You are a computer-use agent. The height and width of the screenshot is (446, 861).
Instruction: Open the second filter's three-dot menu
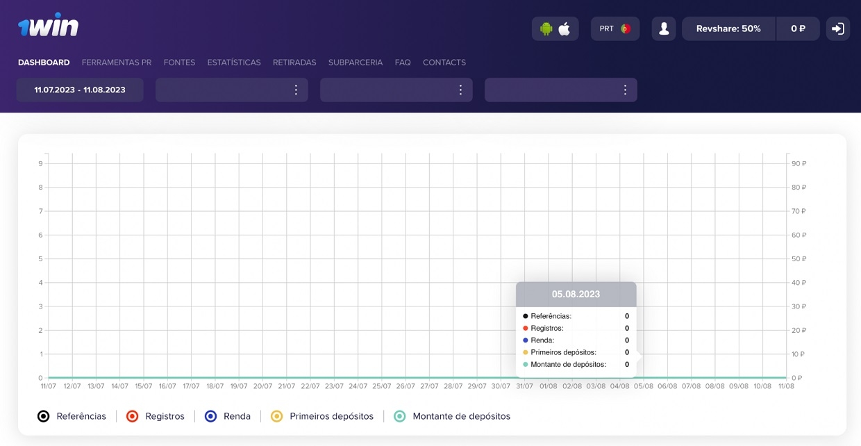click(460, 90)
